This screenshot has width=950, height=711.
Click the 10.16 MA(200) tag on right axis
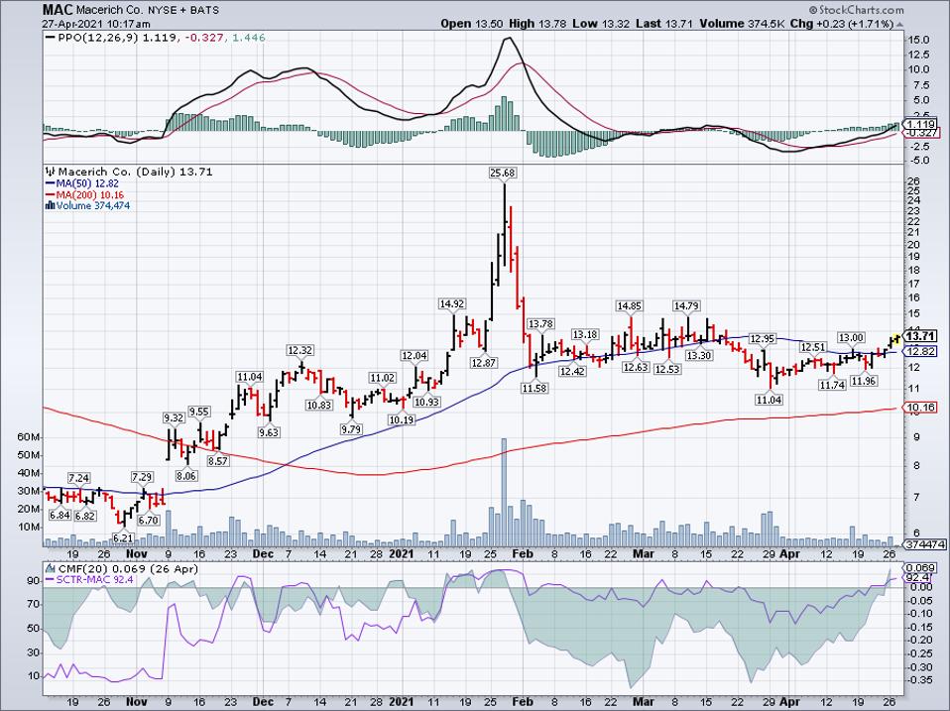tap(920, 407)
